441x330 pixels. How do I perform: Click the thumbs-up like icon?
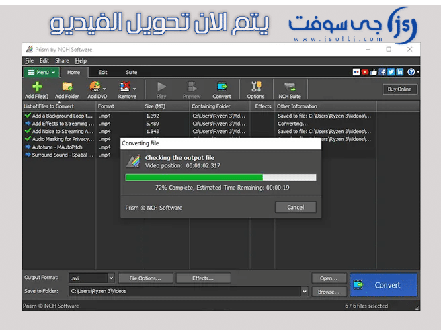pos(374,72)
